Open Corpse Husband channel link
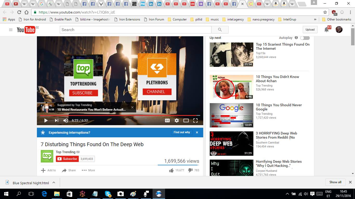 266,171
